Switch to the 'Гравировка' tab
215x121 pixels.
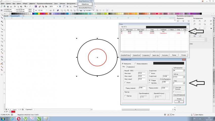click(x=131, y=67)
